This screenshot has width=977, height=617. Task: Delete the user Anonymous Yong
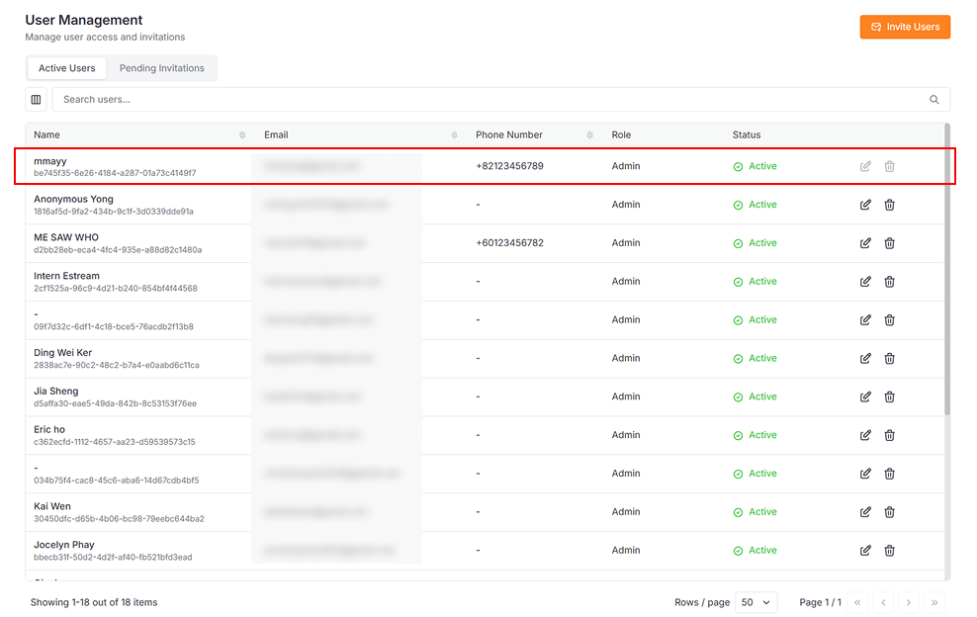point(889,205)
